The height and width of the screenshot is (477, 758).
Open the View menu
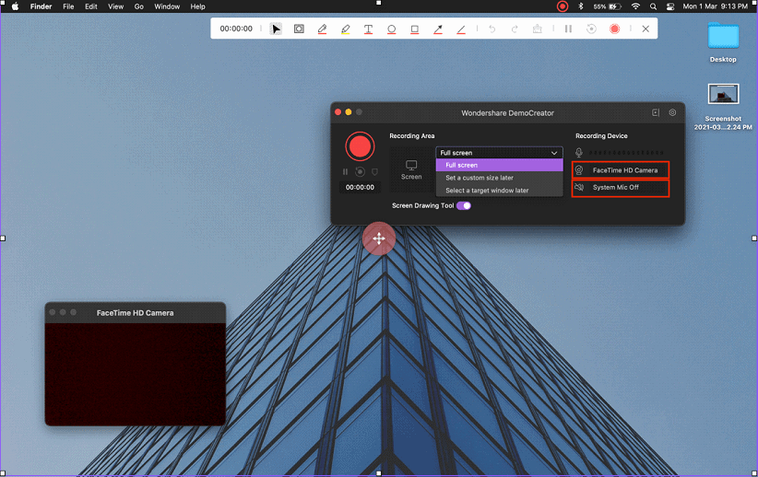(x=115, y=6)
